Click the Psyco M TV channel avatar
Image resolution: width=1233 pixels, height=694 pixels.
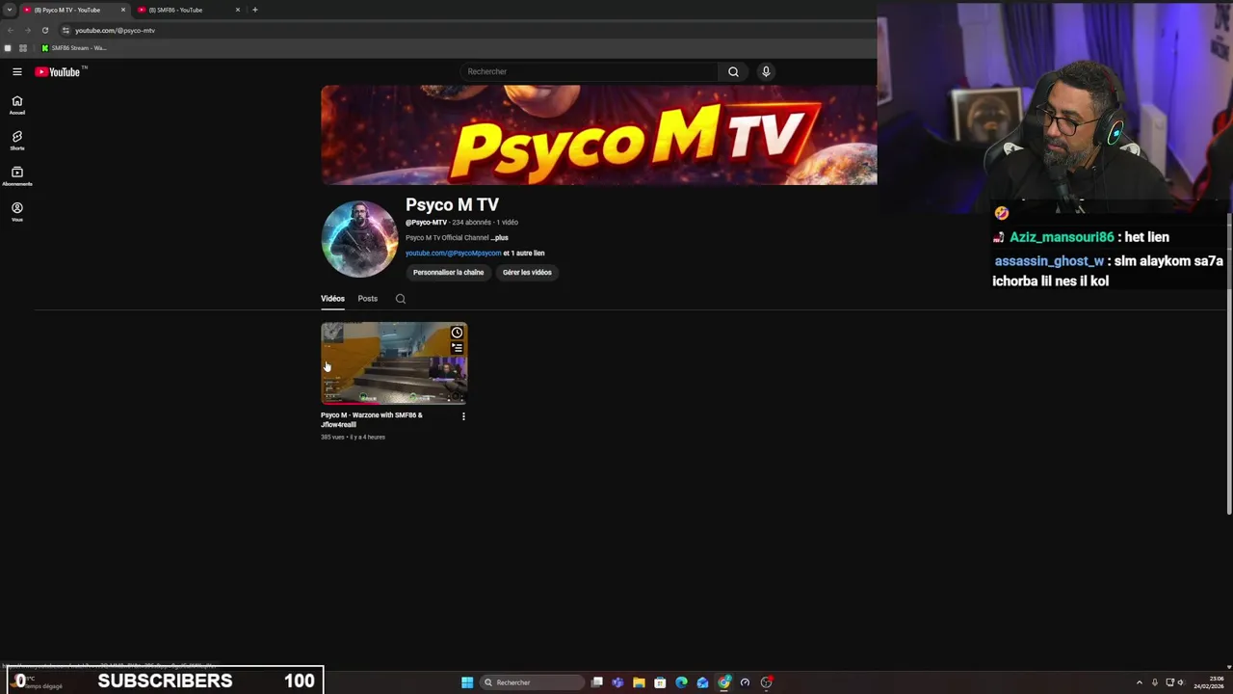(x=359, y=239)
